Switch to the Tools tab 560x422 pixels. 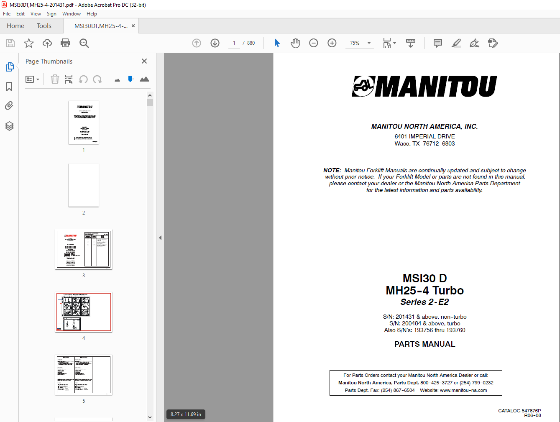click(44, 26)
